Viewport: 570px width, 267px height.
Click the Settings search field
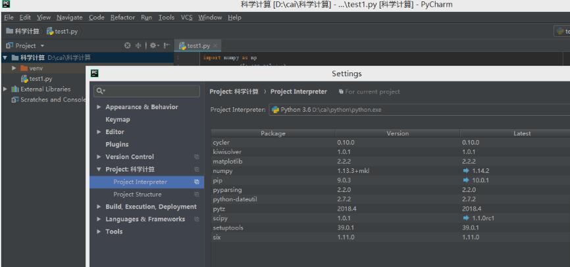(x=147, y=91)
